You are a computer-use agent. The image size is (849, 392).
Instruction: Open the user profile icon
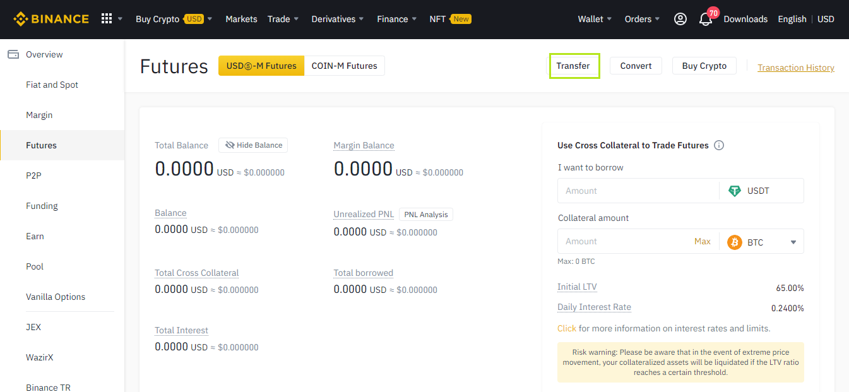pyautogui.click(x=680, y=19)
